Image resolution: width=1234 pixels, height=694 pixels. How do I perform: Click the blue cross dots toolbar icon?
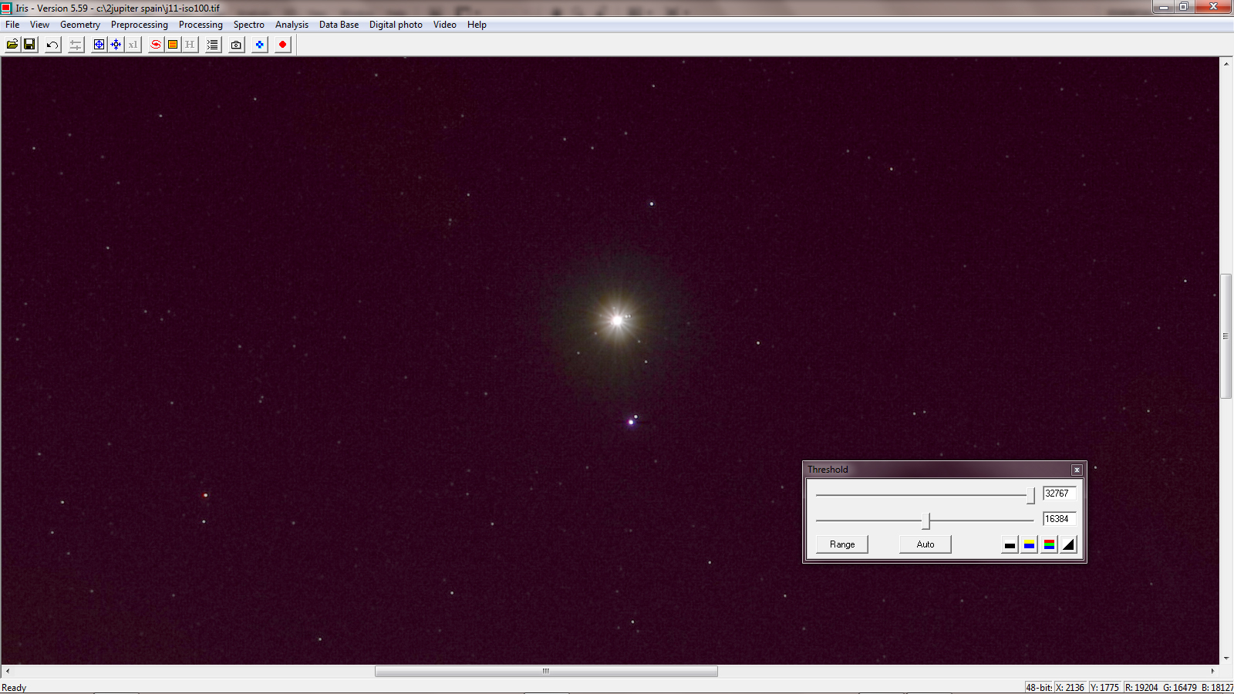259,45
